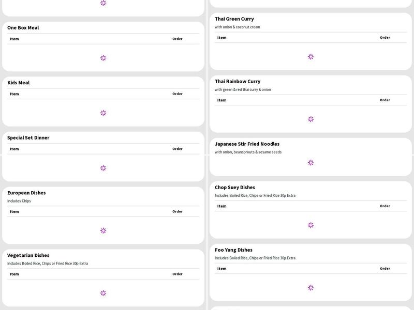Click Item column header in Vegetarian Dishes
Screen dimensions: 414x310
click(14, 274)
